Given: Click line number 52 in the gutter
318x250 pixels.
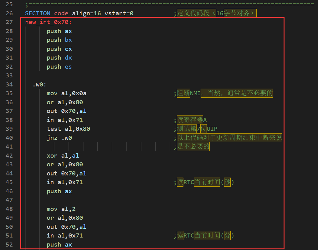Looking at the screenshot, I should tap(9, 244).
